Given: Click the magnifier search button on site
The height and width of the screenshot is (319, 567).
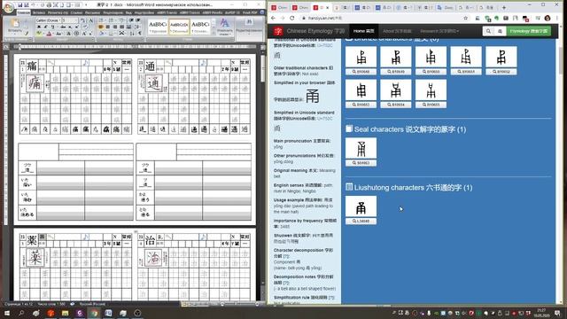Looking at the screenshot, I should [x=488, y=31].
